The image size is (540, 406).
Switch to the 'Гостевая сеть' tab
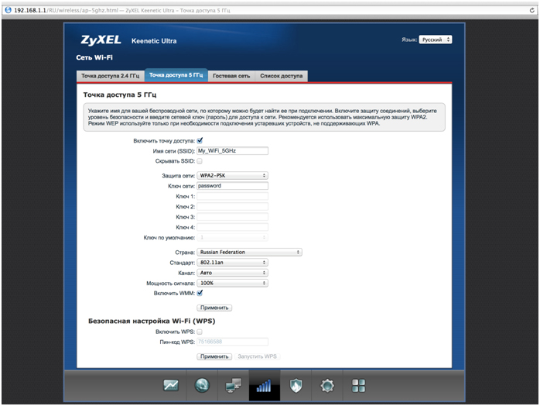232,76
